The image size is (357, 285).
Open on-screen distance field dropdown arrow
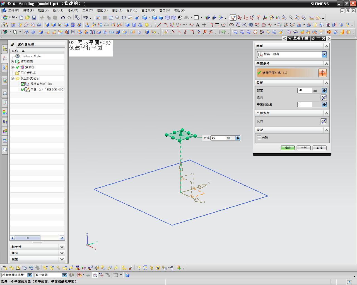coord(238,138)
